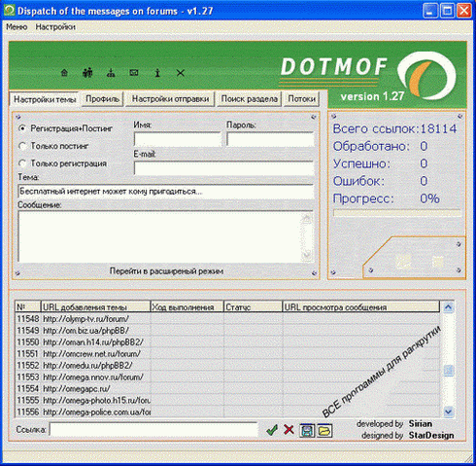Close the Dispatch of messages window

tap(464, 11)
